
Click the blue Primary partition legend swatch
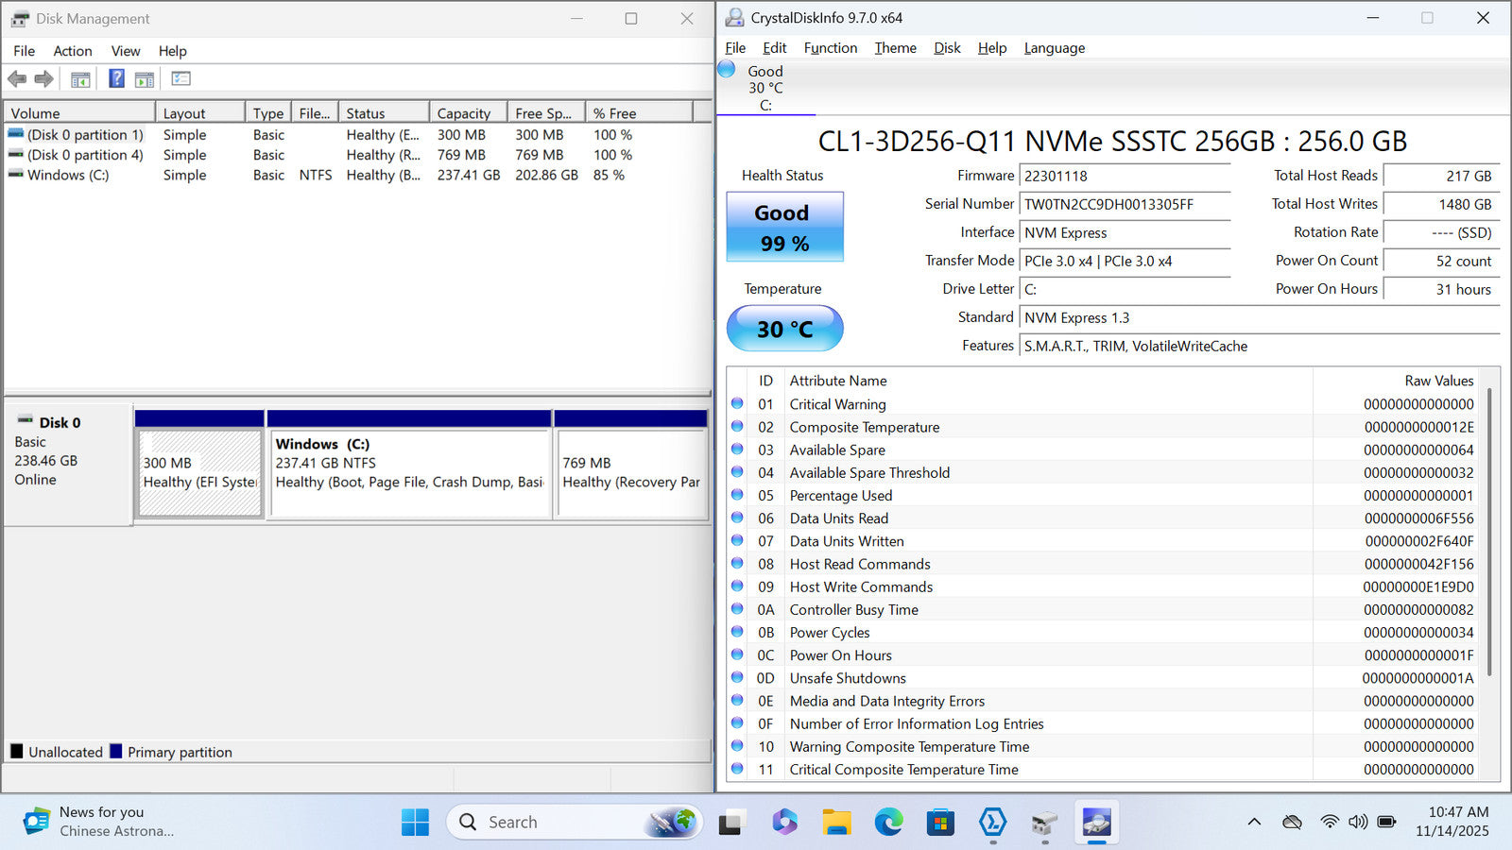(x=116, y=752)
